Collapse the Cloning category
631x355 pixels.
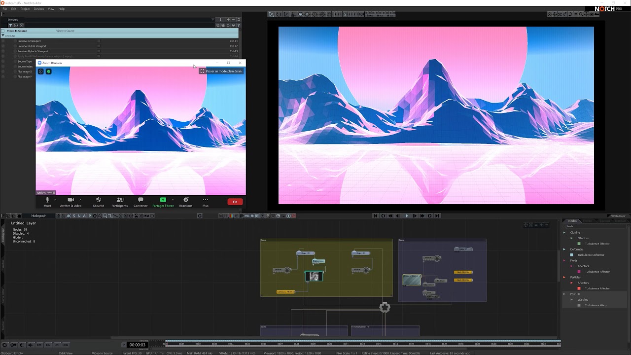point(564,233)
